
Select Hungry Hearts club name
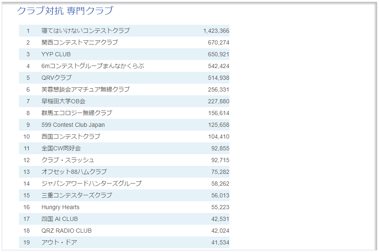[60, 207]
